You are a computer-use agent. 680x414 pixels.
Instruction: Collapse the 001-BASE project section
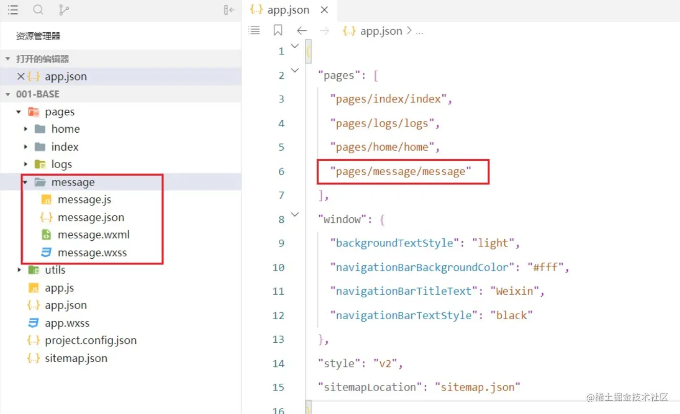8,94
